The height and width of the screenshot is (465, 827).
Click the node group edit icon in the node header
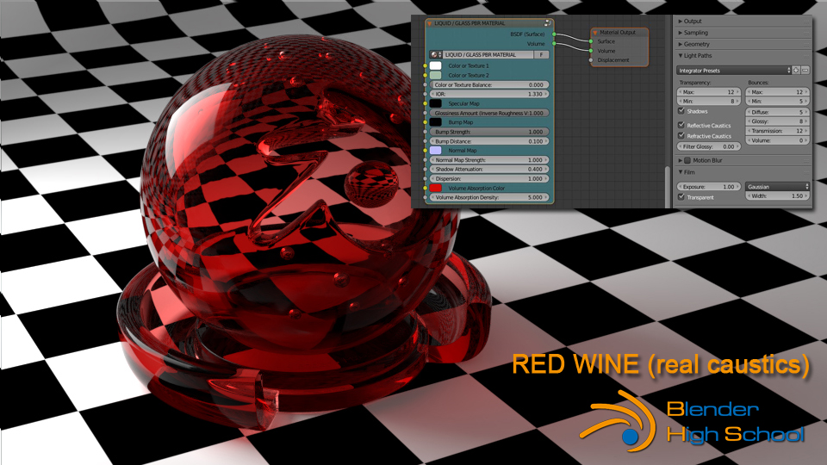[548, 23]
